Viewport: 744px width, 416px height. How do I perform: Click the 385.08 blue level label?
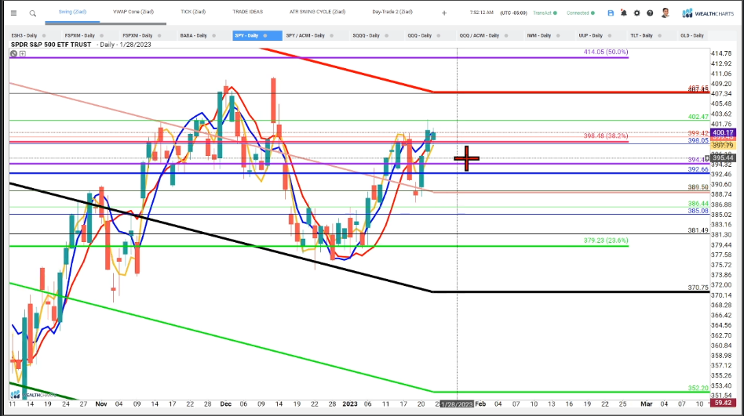point(698,211)
